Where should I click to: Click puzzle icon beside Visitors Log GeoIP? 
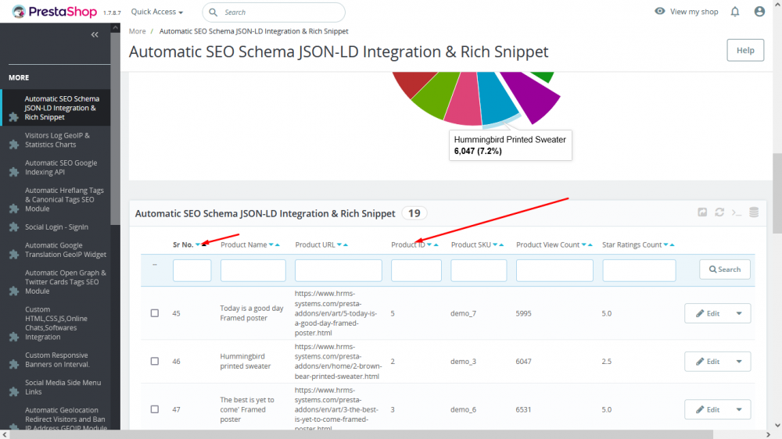pyautogui.click(x=14, y=145)
